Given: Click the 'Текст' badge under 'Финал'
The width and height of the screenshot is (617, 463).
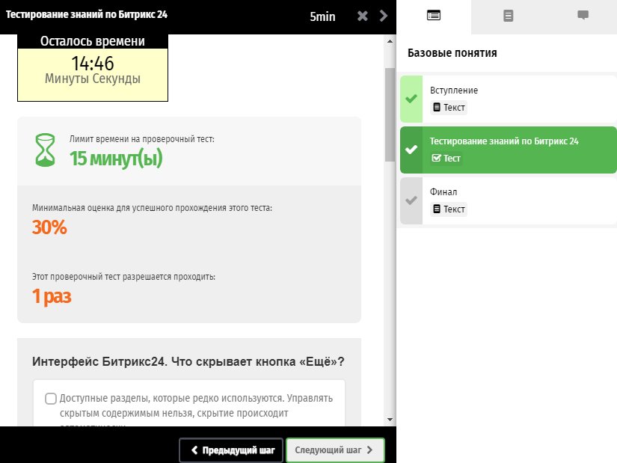Looking at the screenshot, I should pyautogui.click(x=449, y=209).
